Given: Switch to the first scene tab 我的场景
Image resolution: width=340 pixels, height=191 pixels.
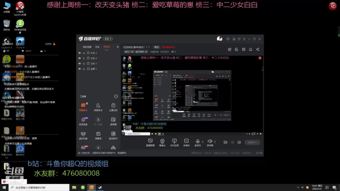Looking at the screenshot, I should (x=87, y=47).
